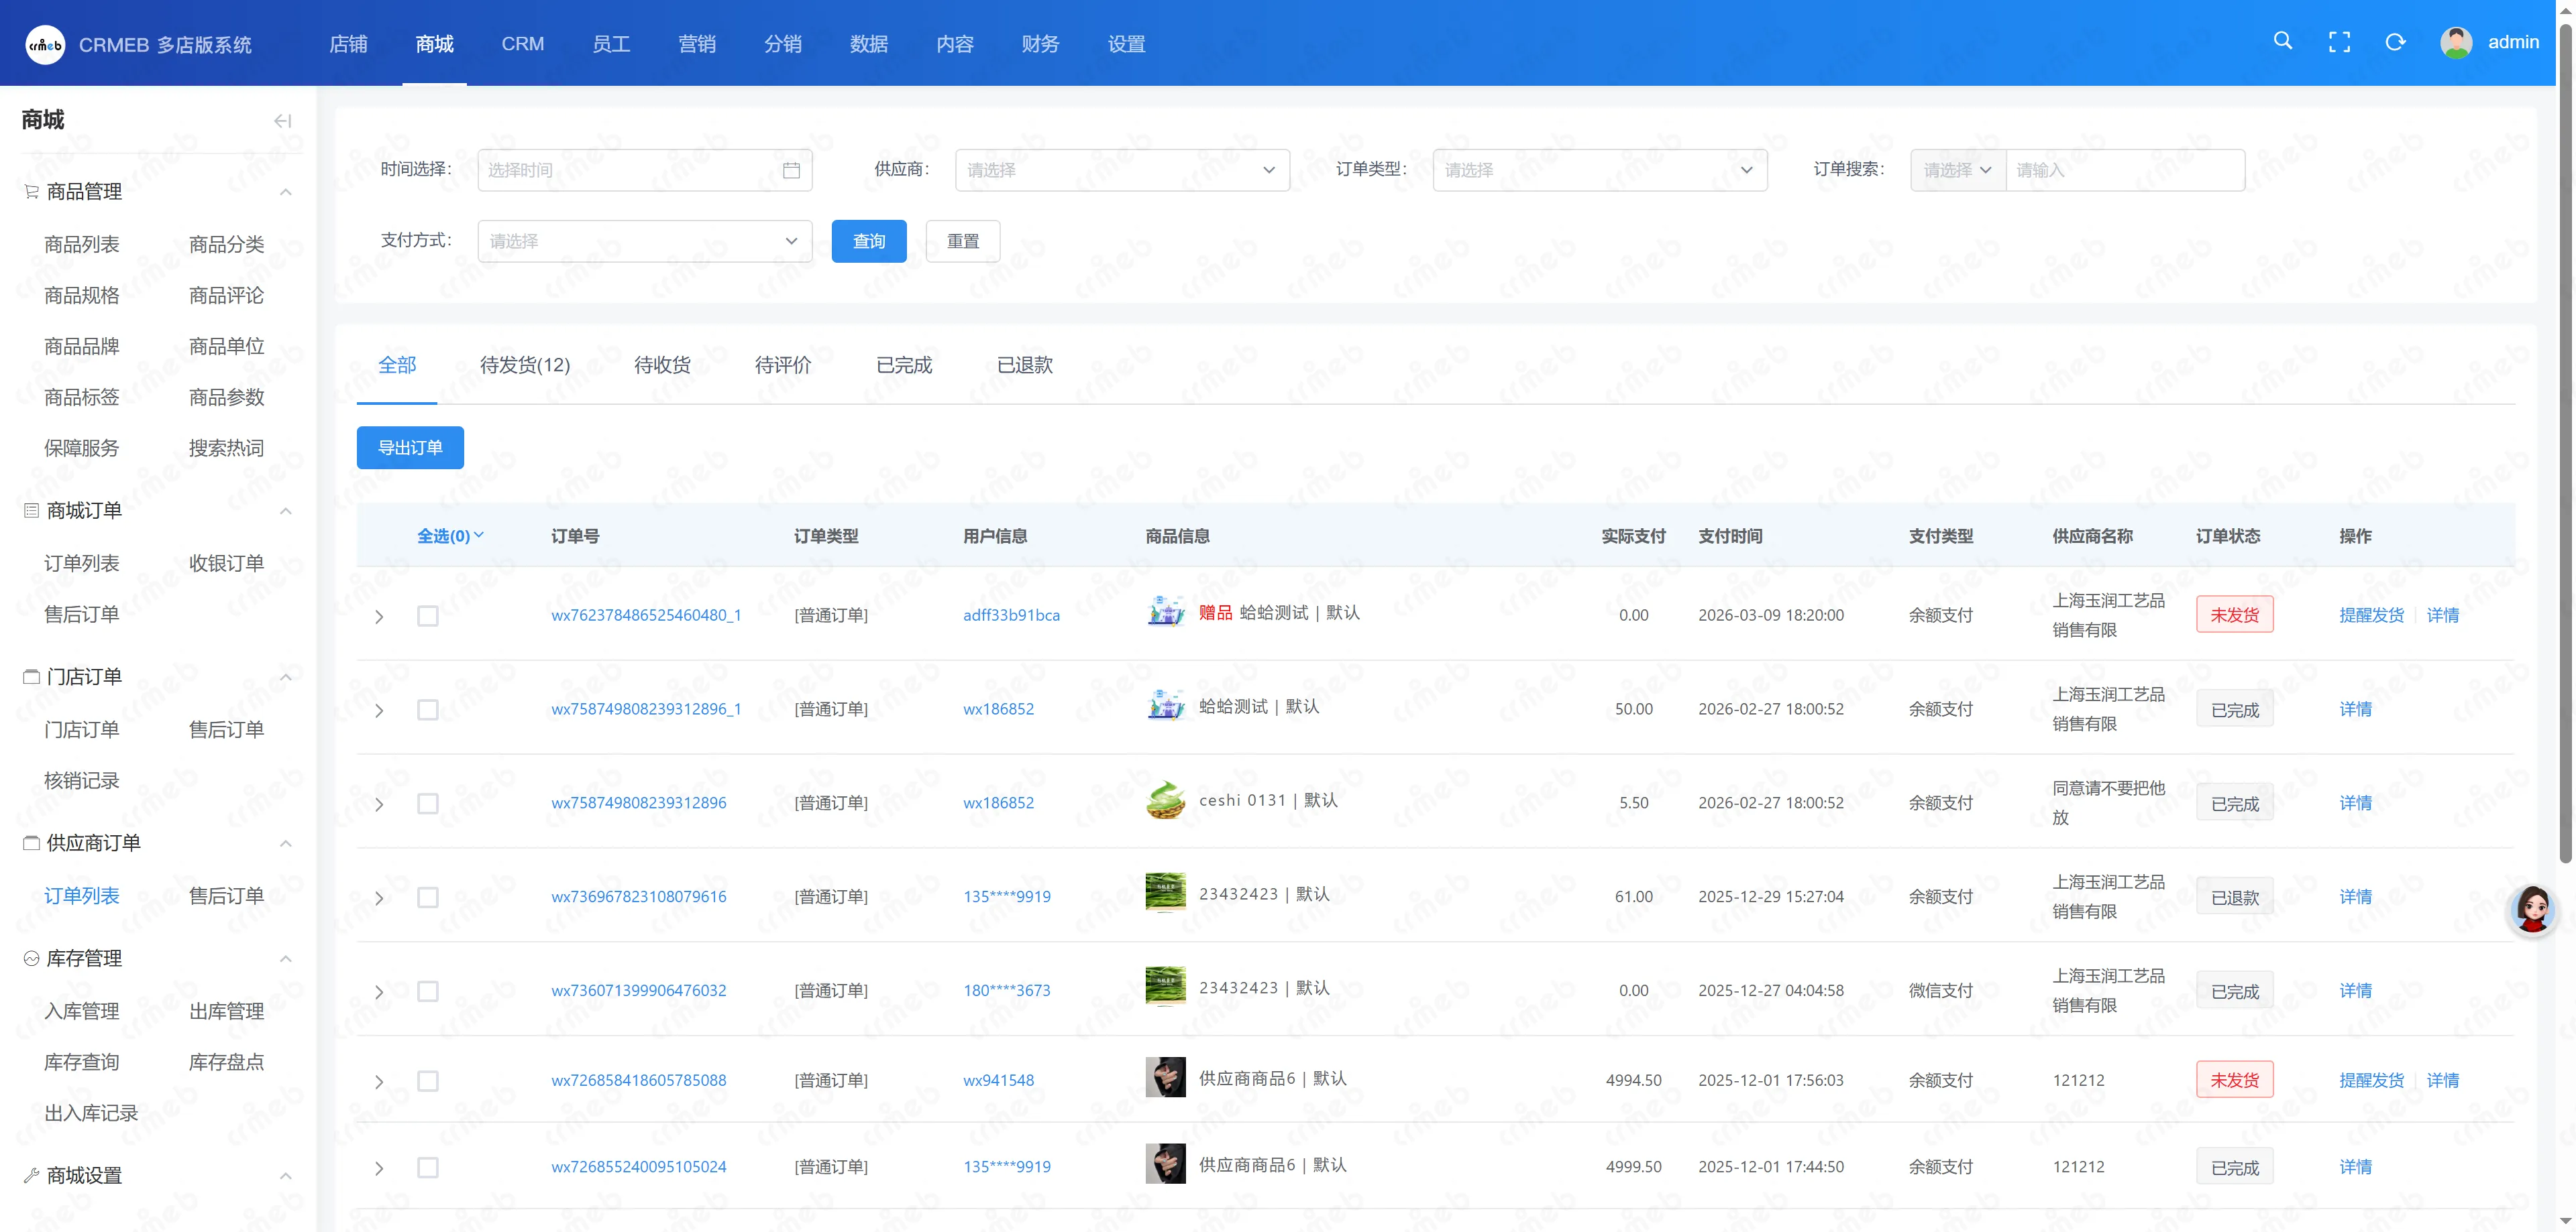This screenshot has width=2576, height=1232.
Task: Select checkbox for order wx762378486525460480_1
Action: point(428,615)
